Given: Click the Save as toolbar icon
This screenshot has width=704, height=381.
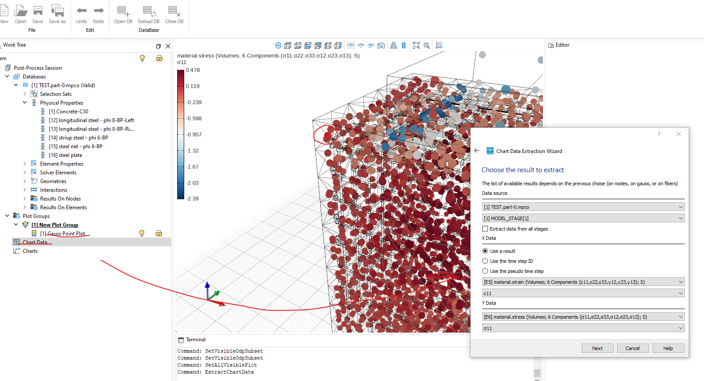Looking at the screenshot, I should 57,11.
